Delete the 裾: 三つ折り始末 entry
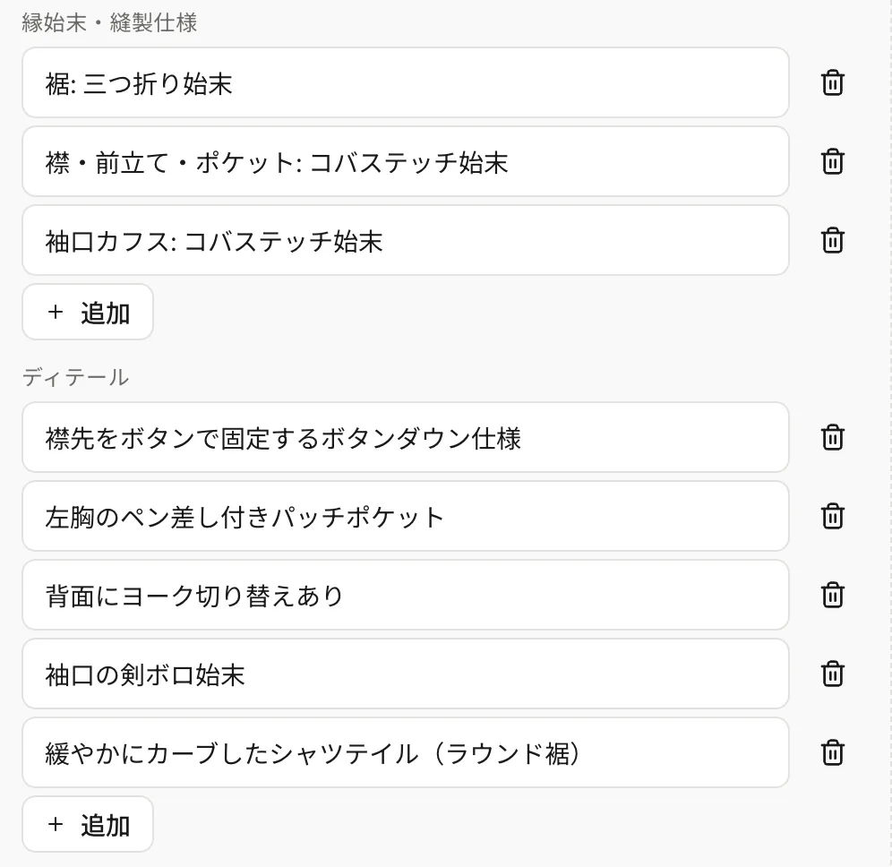The height and width of the screenshot is (867, 892). click(x=832, y=83)
